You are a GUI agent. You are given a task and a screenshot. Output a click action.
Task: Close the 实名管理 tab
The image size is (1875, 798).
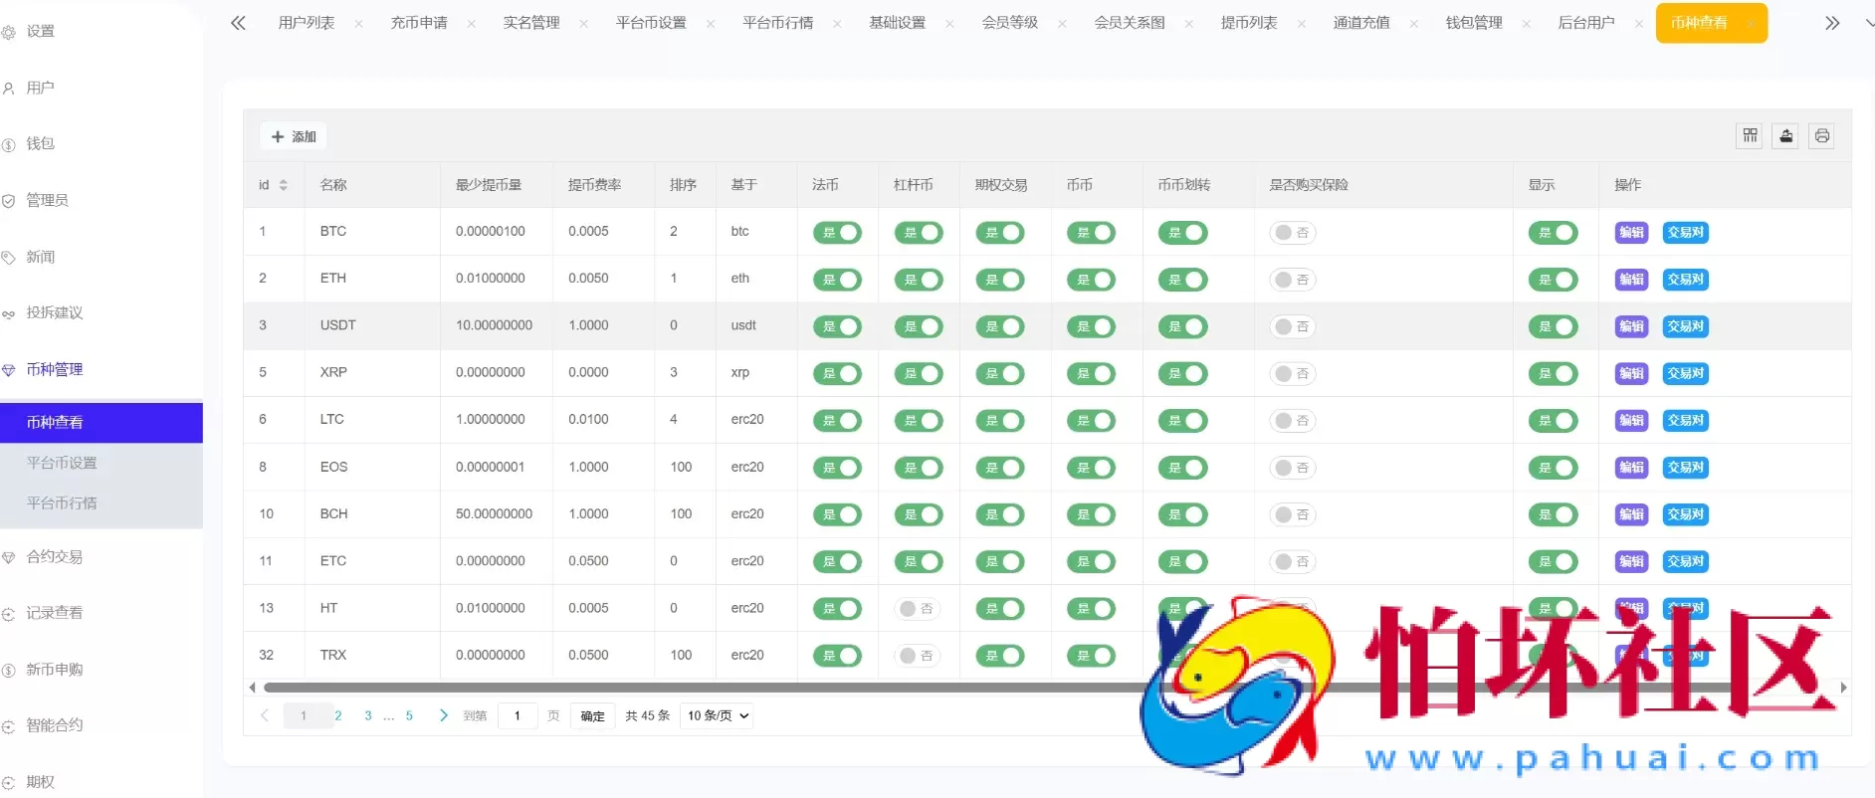click(583, 24)
